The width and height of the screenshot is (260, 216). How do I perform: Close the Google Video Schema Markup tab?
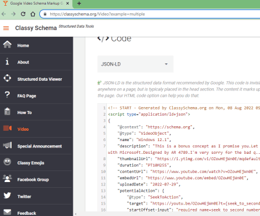tap(68, 3)
